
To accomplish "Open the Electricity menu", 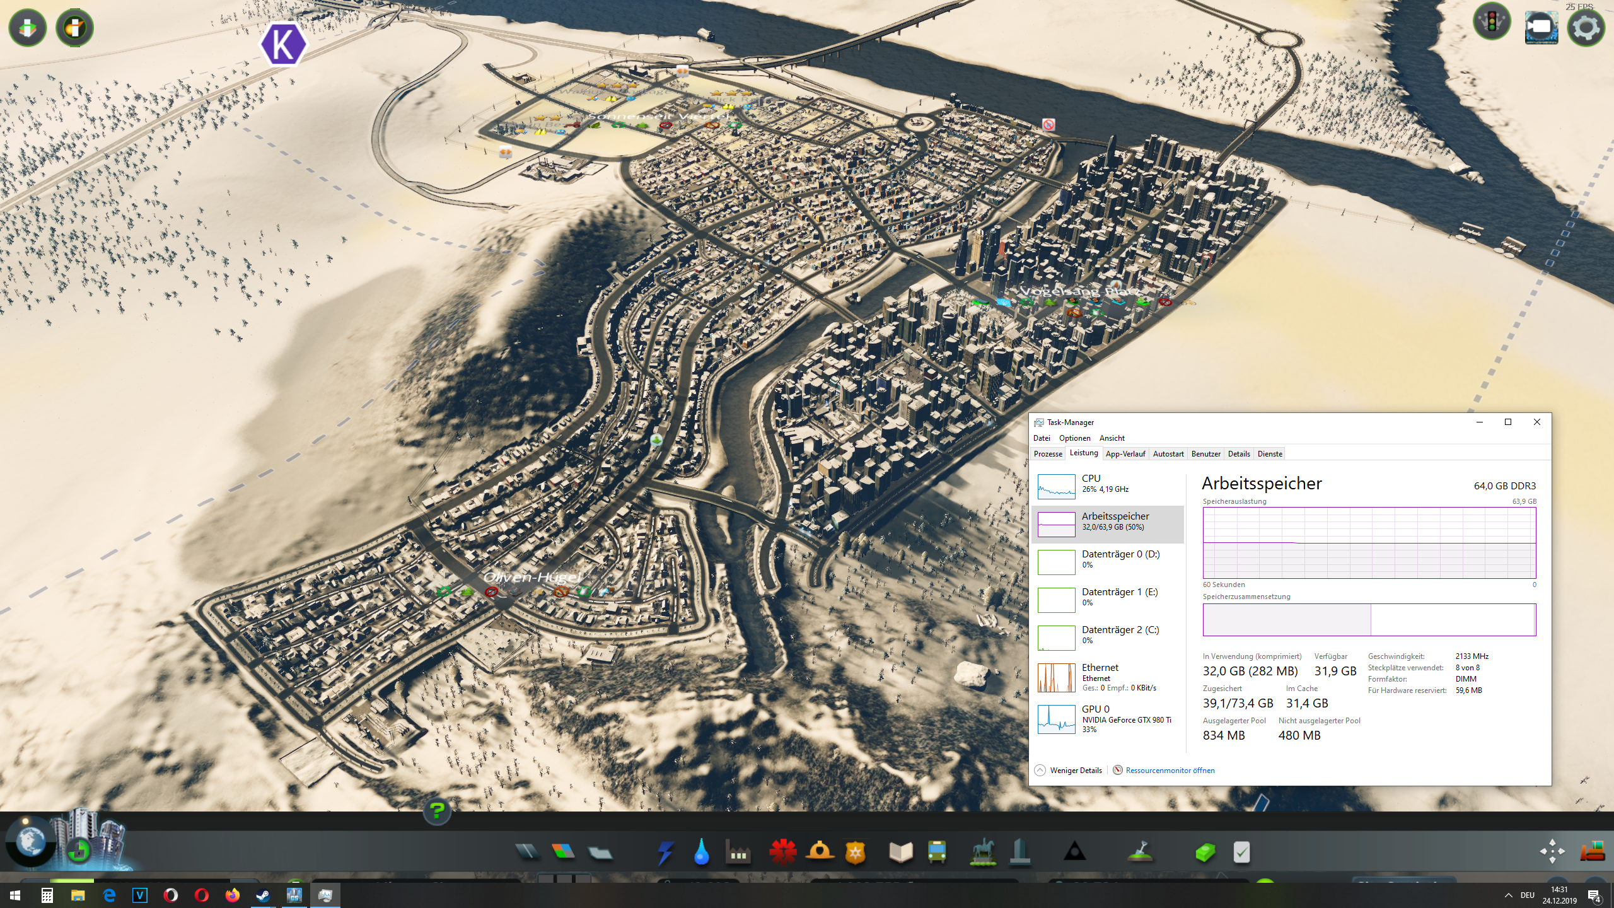I will click(x=665, y=853).
